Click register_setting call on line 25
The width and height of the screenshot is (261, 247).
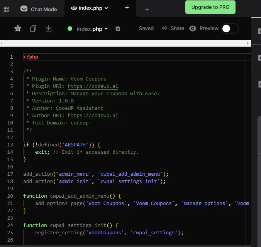click(x=59, y=232)
